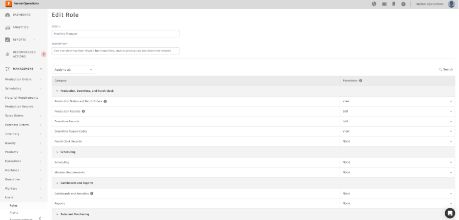
Task: Open permission dropdown for Reports row
Action: pyautogui.click(x=397, y=204)
